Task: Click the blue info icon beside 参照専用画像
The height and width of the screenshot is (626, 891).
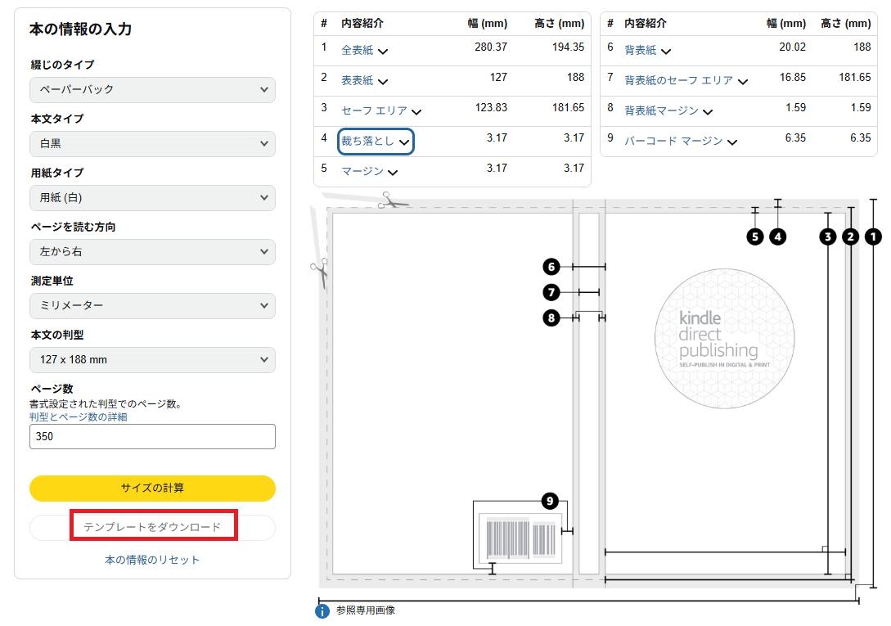Action: point(322,610)
